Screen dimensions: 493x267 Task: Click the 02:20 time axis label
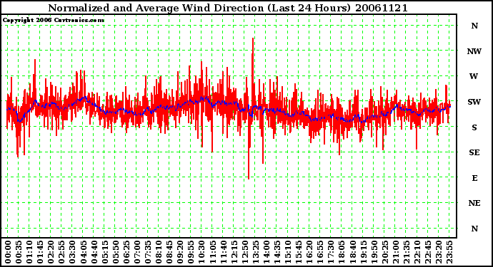coord(51,252)
